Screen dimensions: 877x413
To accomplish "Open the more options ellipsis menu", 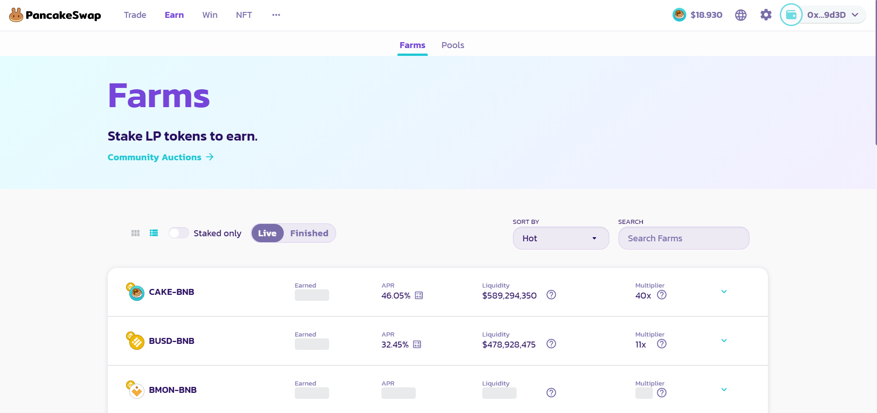I will (x=276, y=15).
